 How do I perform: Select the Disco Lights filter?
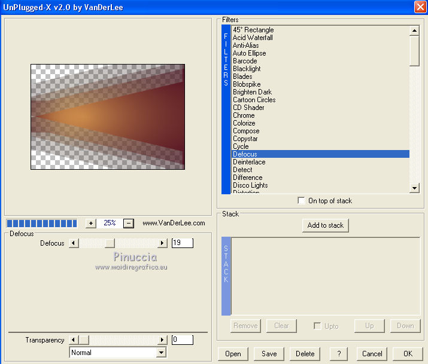pos(320,185)
